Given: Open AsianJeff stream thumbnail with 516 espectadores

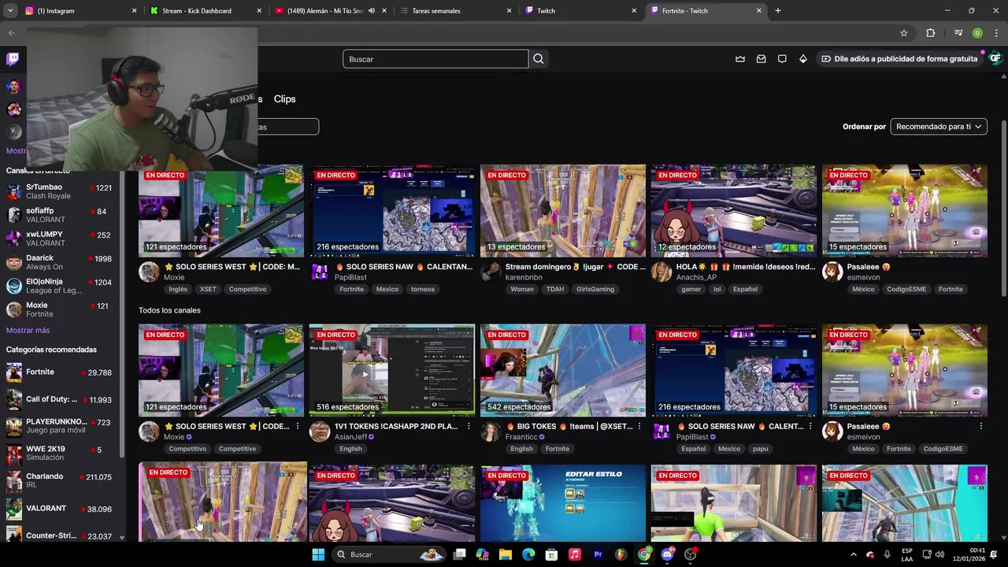Looking at the screenshot, I should [392, 371].
